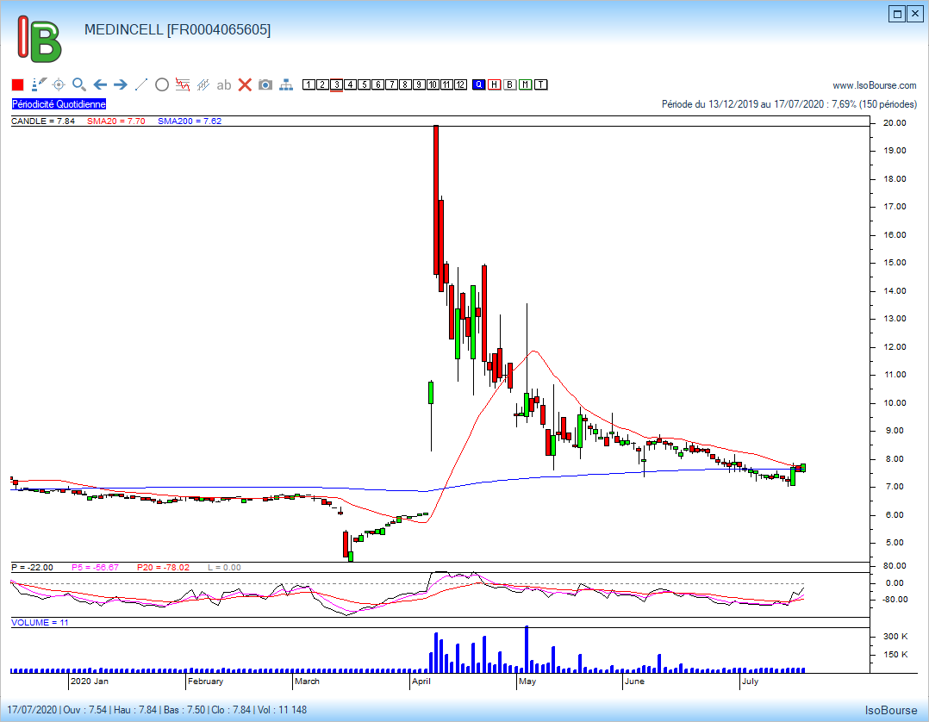Image resolution: width=929 pixels, height=722 pixels.
Task: Click the status bar quote summary
Action: (157, 710)
